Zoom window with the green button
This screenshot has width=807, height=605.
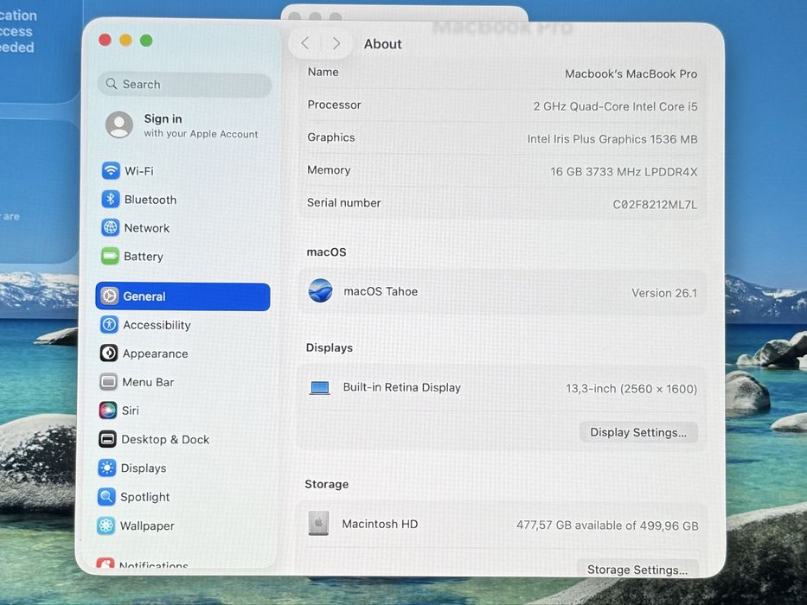[x=146, y=40]
